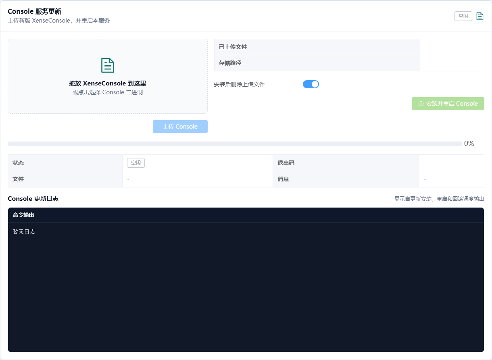492x360 pixels.
Task: Click the checkmark icon on install button
Action: coord(421,104)
